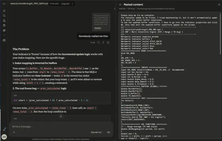
Task: Go back from Pasted content panel
Action: pos(120,5)
